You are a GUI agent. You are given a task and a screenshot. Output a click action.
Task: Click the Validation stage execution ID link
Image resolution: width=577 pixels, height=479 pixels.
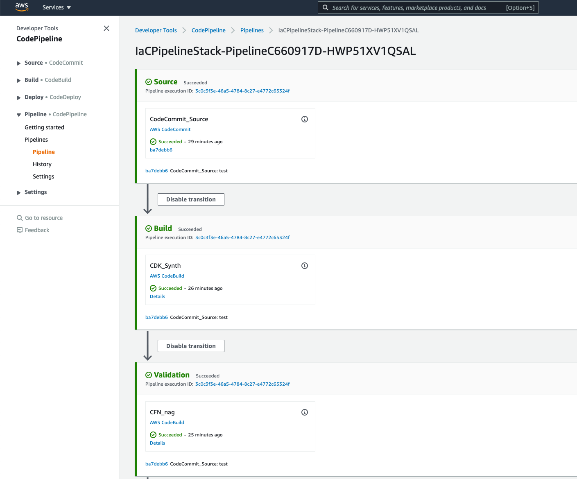pyautogui.click(x=242, y=384)
